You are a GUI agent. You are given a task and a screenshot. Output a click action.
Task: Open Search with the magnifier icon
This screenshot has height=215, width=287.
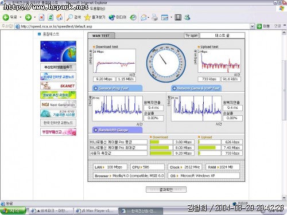click(x=69, y=17)
